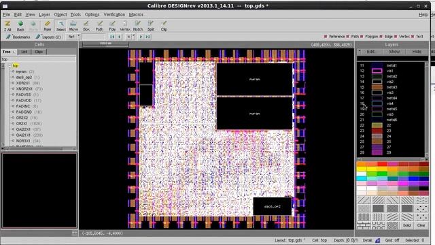Go to next reference arrow
This screenshot has width=435, height=245.
(x=141, y=37)
